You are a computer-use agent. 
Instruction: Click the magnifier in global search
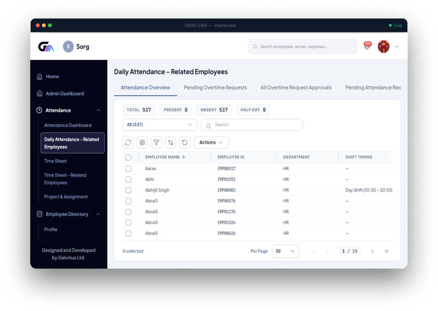click(255, 47)
